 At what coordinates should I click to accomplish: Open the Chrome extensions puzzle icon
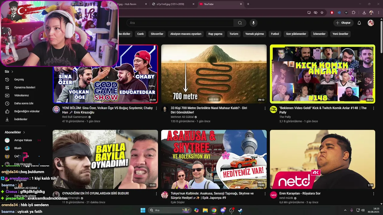[x=353, y=13]
